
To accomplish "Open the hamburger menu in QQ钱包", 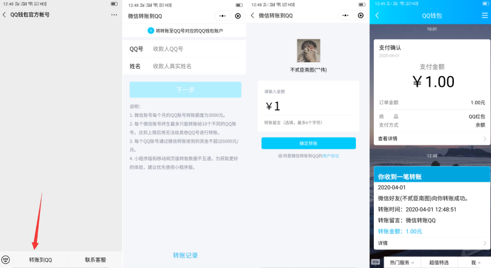I will (485, 15).
